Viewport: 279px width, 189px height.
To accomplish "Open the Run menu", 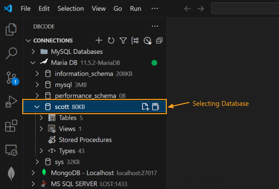I will [135, 8].
